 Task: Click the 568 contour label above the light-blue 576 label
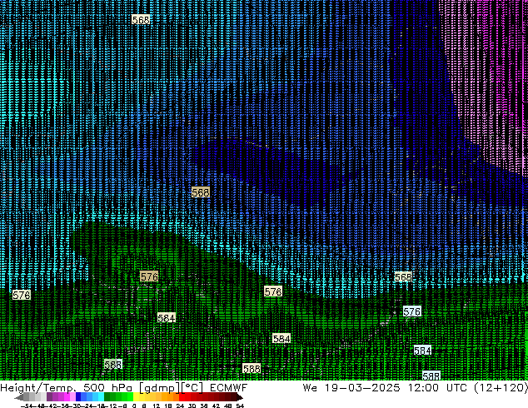[403, 277]
